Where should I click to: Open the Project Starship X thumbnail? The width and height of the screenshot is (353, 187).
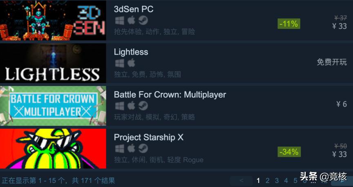pyautogui.click(x=53, y=148)
